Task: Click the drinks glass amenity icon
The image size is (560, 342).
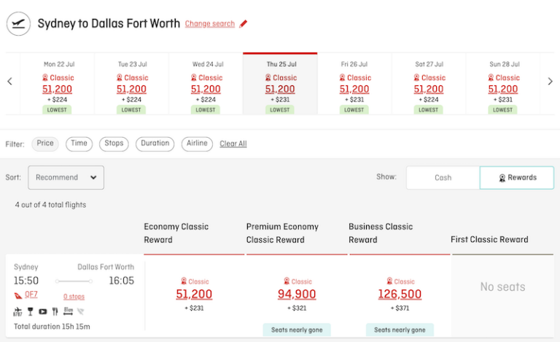Action: pos(31,311)
